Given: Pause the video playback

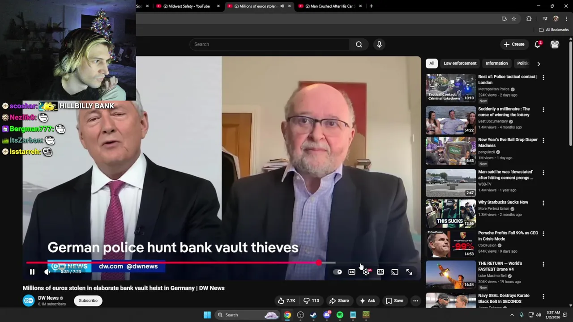Looking at the screenshot, I should click(32, 272).
